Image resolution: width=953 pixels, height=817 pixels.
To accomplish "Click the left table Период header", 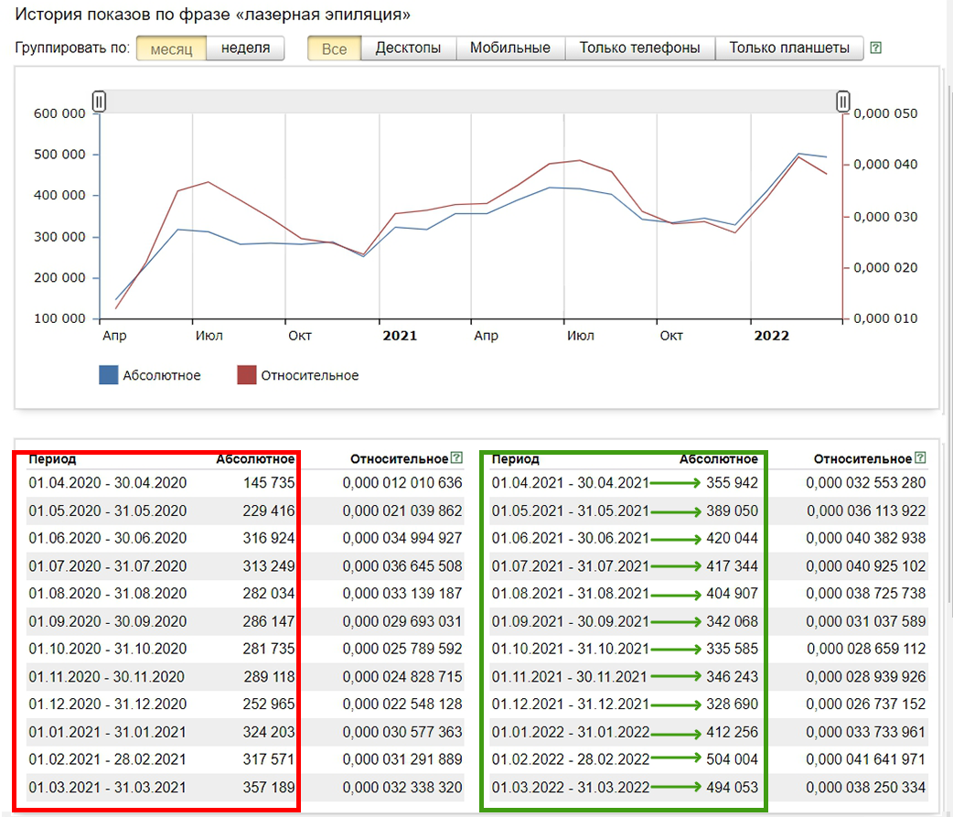I will click(52, 459).
